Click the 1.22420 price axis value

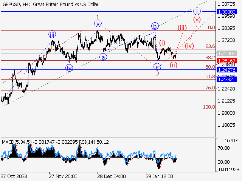click(x=226, y=89)
